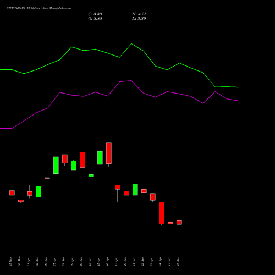Image resolution: width=275 pixels, height=275 pixels.
Task: Select the 16 Apr date label
Action: [x=108, y=262]
